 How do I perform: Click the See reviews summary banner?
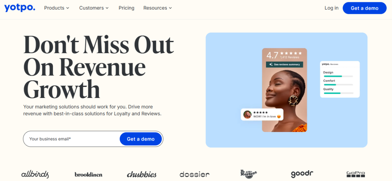tap(284, 65)
